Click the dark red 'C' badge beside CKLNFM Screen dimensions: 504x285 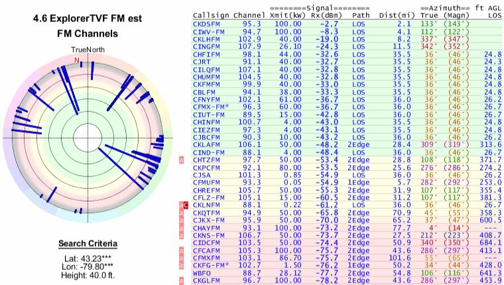pos(186,205)
